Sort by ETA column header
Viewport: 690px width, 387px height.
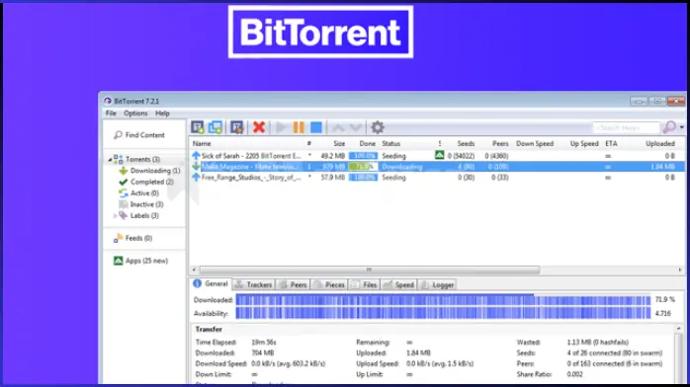tap(611, 143)
